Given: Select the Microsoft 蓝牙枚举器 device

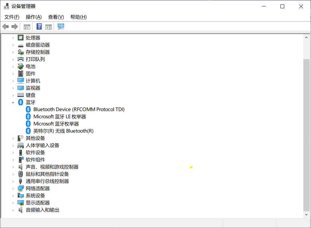Looking at the screenshot, I should point(56,124).
